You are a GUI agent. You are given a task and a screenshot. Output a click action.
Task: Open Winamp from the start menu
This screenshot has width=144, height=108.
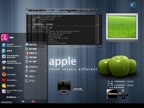[x=8, y=68]
